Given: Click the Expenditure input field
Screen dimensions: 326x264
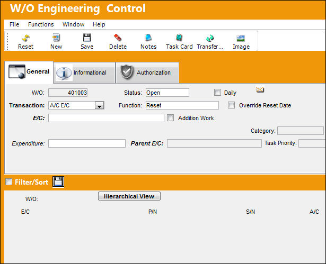Looking at the screenshot, I should point(87,143).
